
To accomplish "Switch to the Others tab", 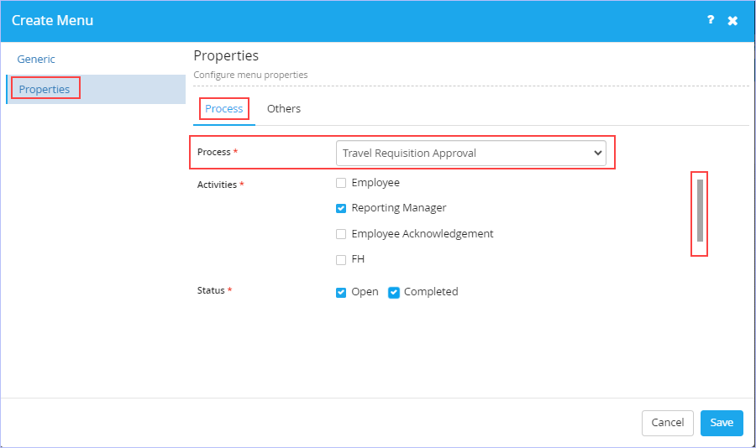I will pyautogui.click(x=284, y=109).
